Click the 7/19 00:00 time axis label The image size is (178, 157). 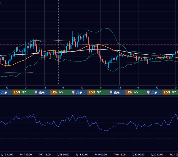click(101, 154)
